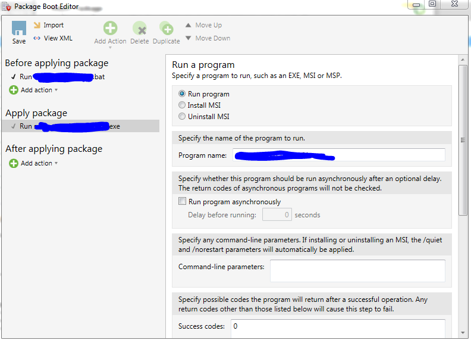Click Move Up in the toolbar
This screenshot has width=471, height=340.
tap(203, 25)
